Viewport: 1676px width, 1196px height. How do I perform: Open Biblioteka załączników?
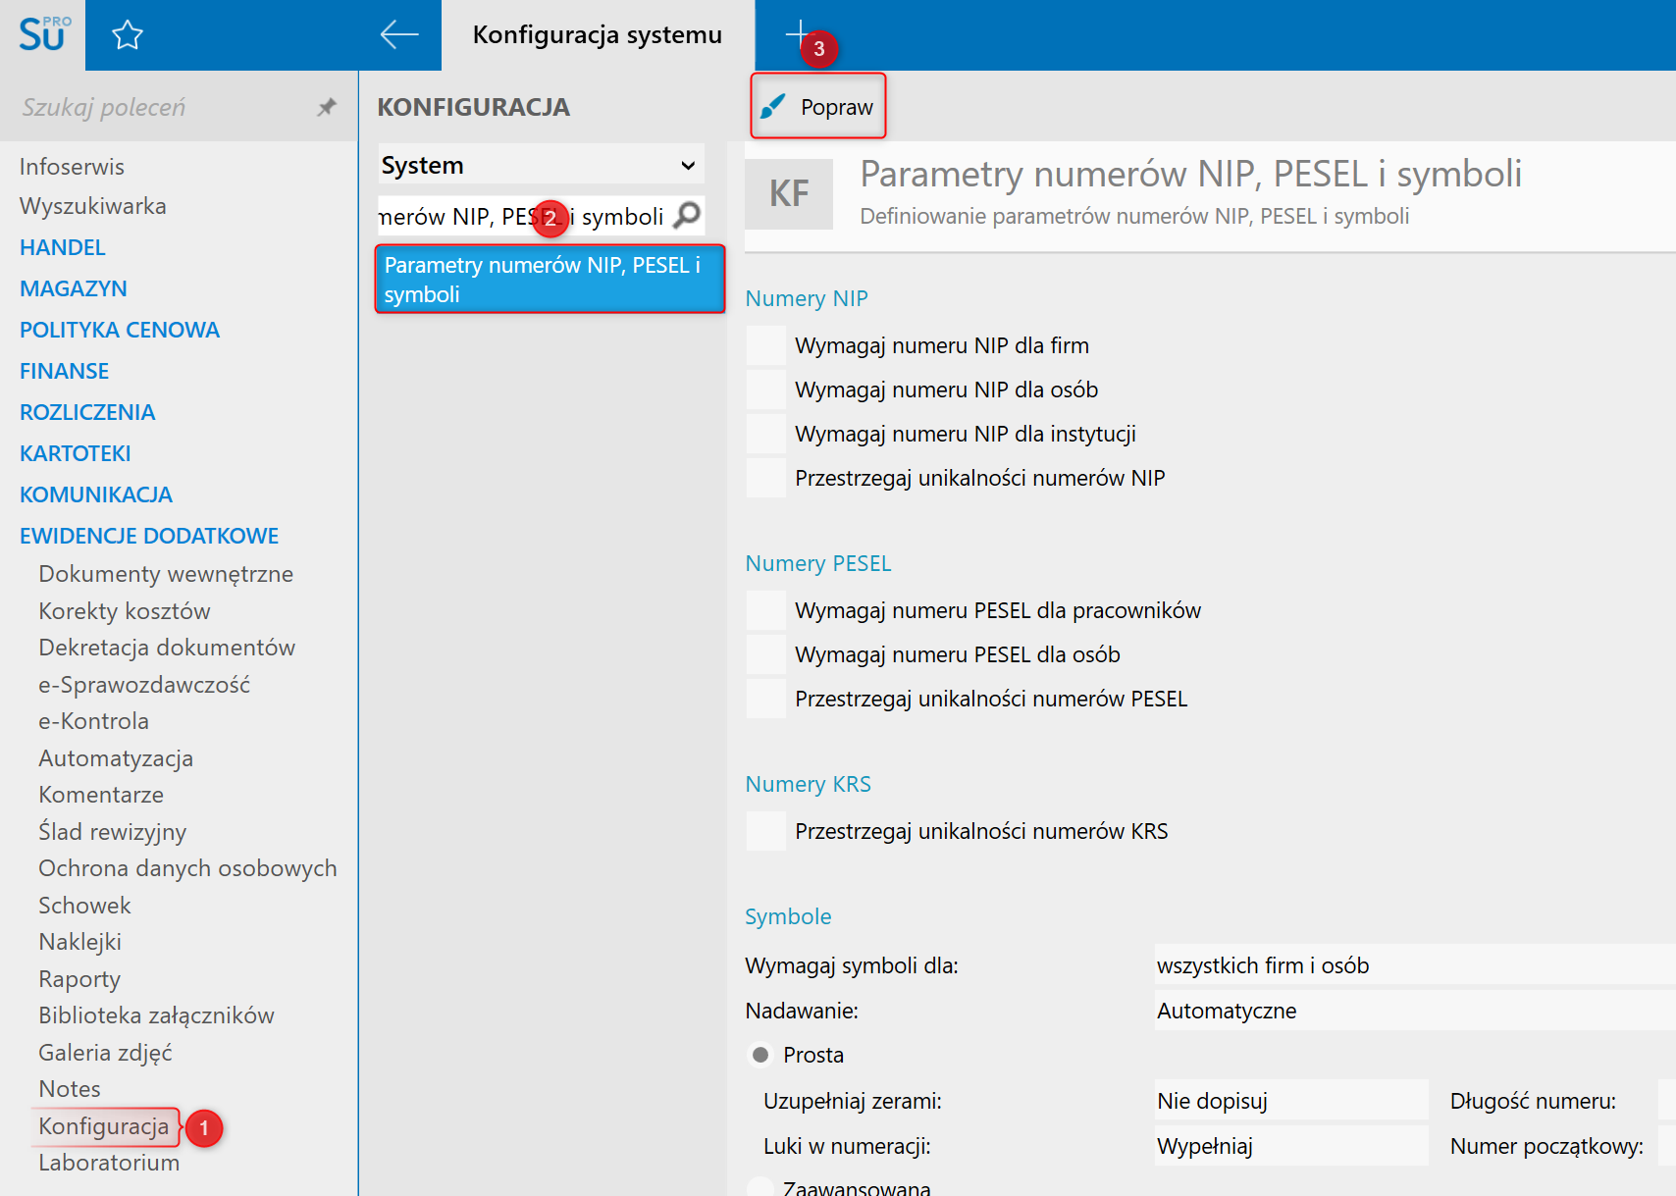(x=157, y=1015)
